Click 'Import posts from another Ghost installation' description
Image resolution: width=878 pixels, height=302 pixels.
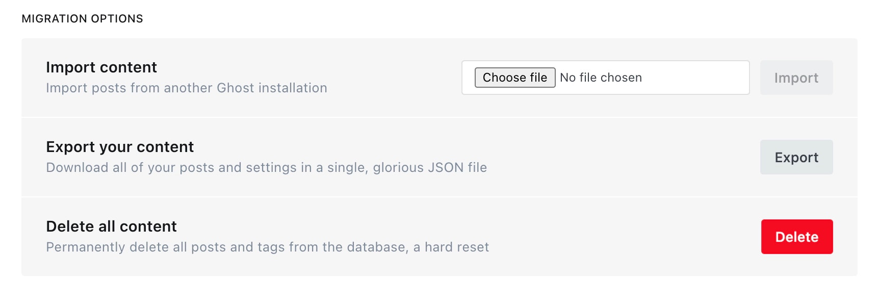click(x=187, y=88)
